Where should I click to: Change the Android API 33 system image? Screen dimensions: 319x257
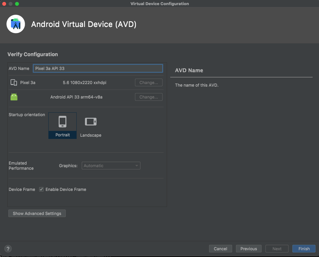(x=148, y=97)
